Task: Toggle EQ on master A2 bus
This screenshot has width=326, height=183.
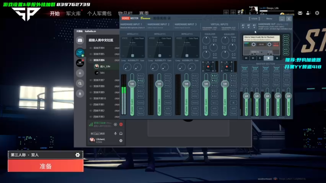Action: tap(255, 80)
